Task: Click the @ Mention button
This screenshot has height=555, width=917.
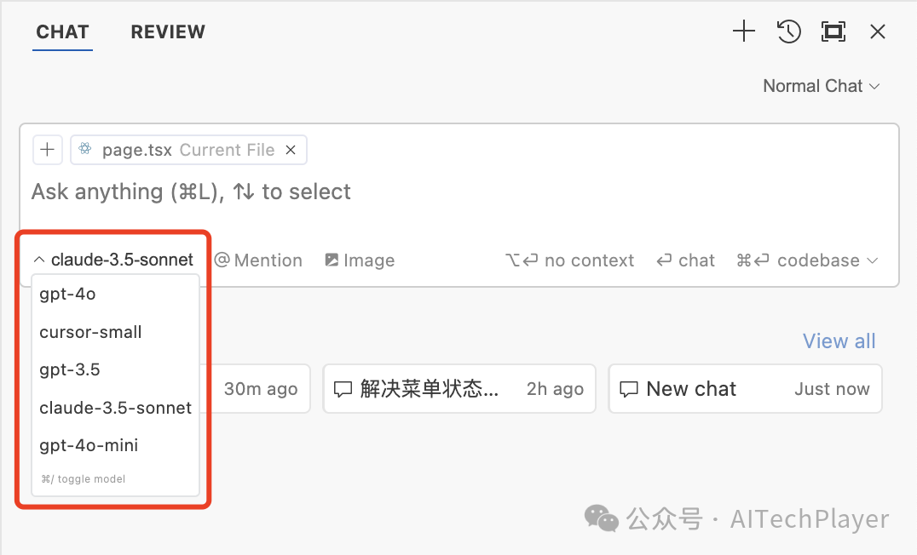Action: [x=258, y=260]
